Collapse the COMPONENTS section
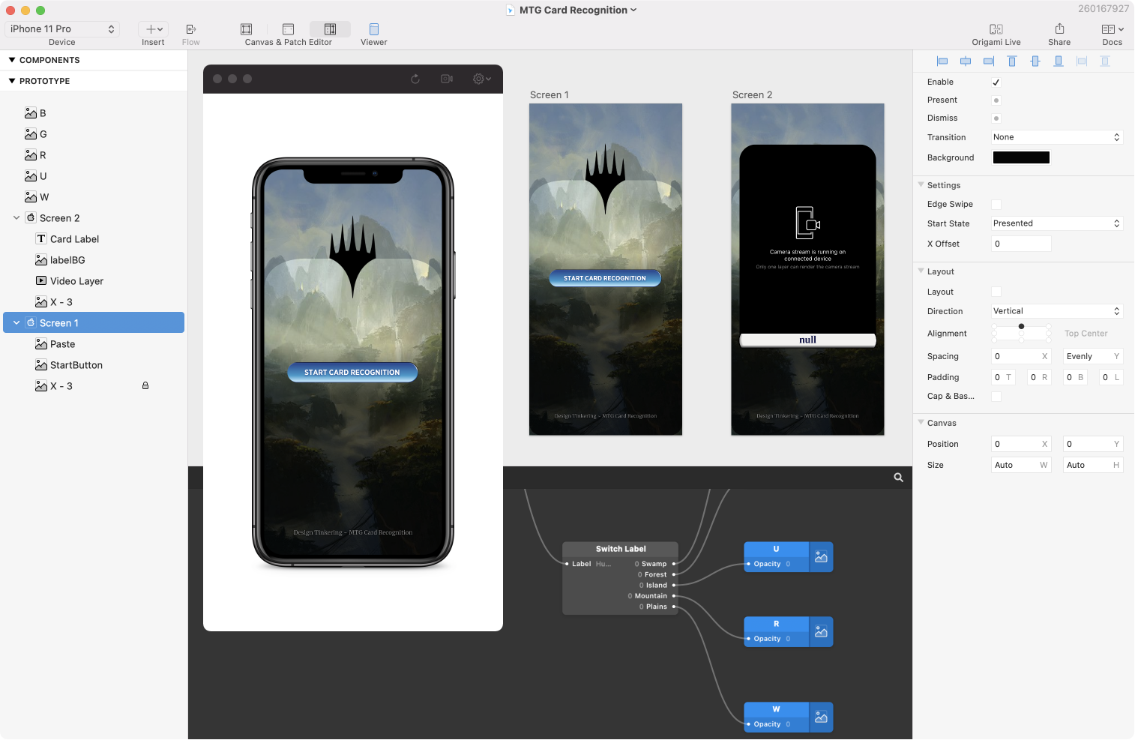 click(x=12, y=60)
